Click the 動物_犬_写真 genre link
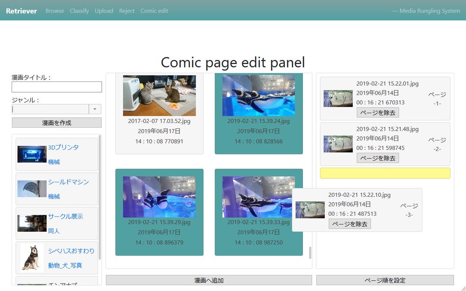The image size is (466, 291). pyautogui.click(x=65, y=265)
